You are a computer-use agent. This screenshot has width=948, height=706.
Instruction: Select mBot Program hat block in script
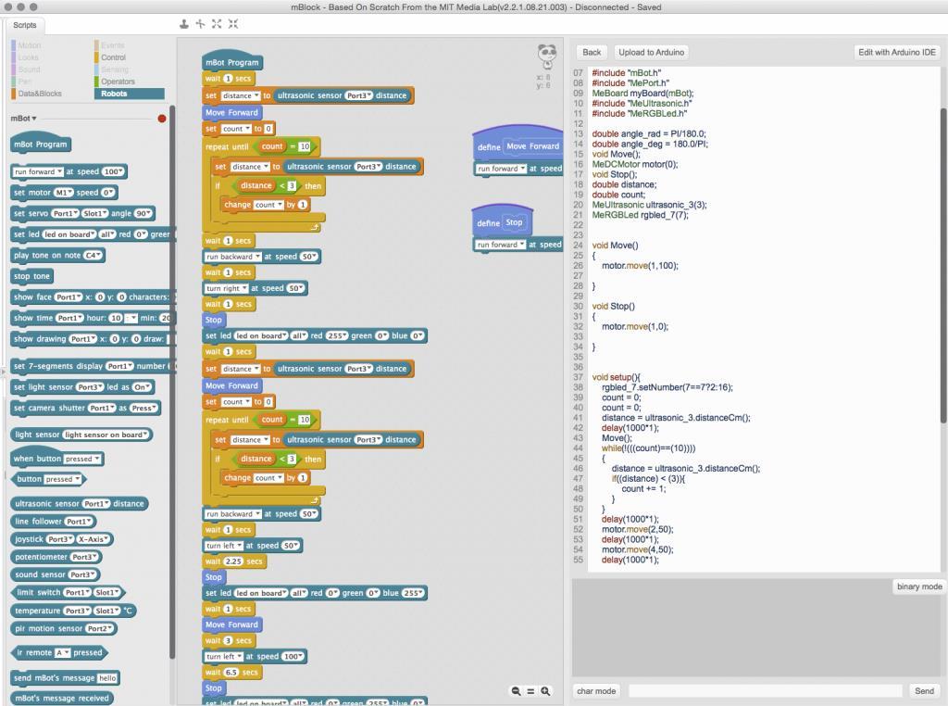tap(232, 61)
